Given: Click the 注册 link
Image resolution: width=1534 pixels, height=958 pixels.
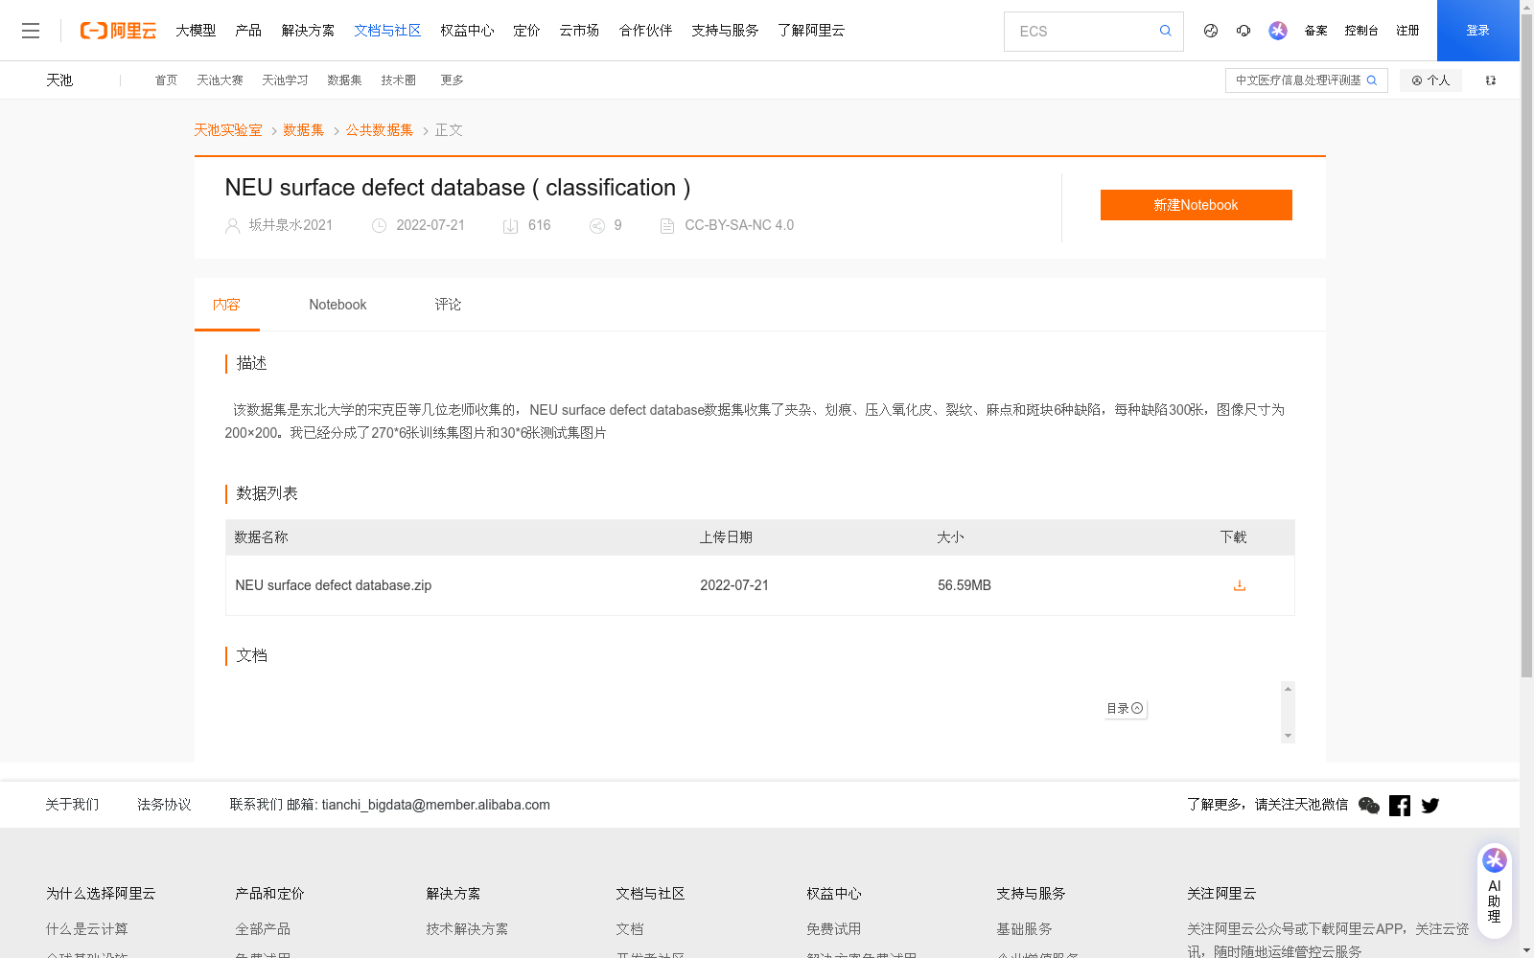Looking at the screenshot, I should pos(1407,31).
